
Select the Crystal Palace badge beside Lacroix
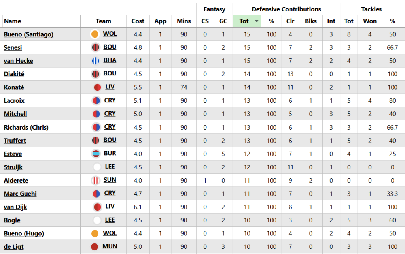click(95, 100)
